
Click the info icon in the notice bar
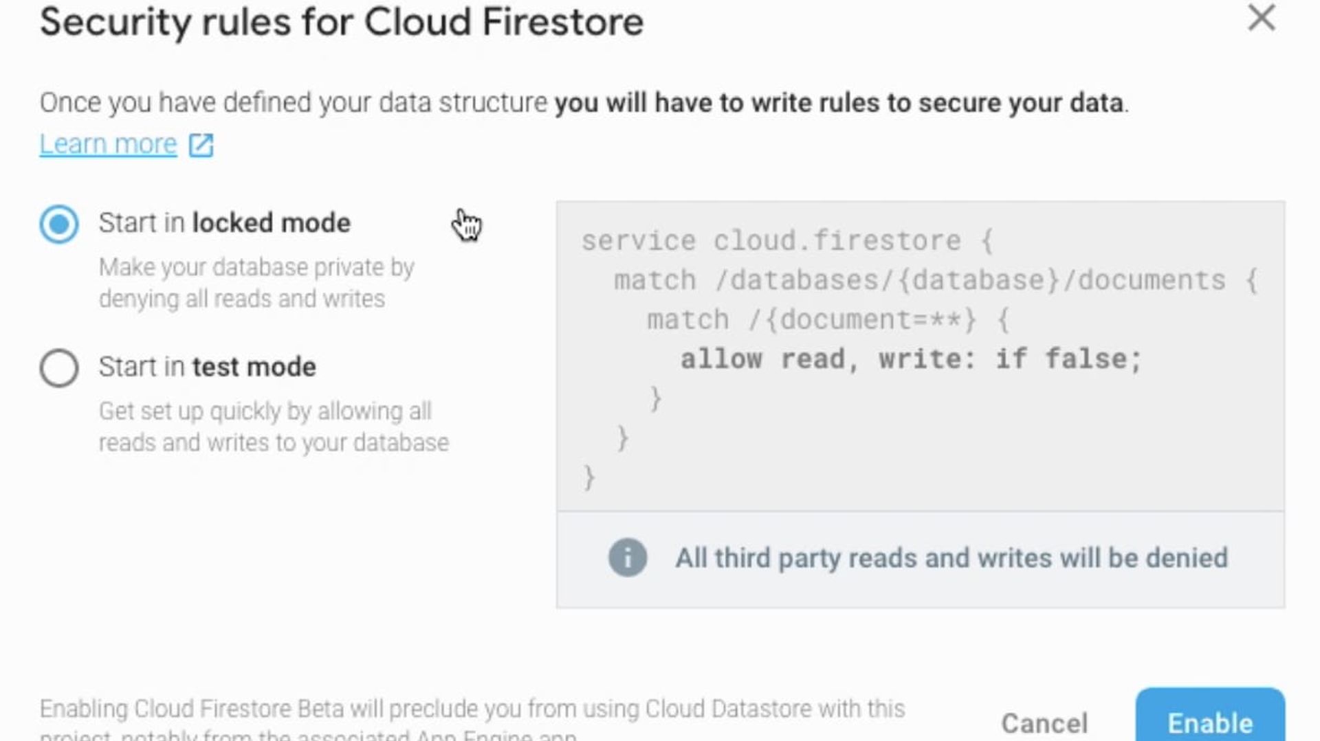point(627,558)
